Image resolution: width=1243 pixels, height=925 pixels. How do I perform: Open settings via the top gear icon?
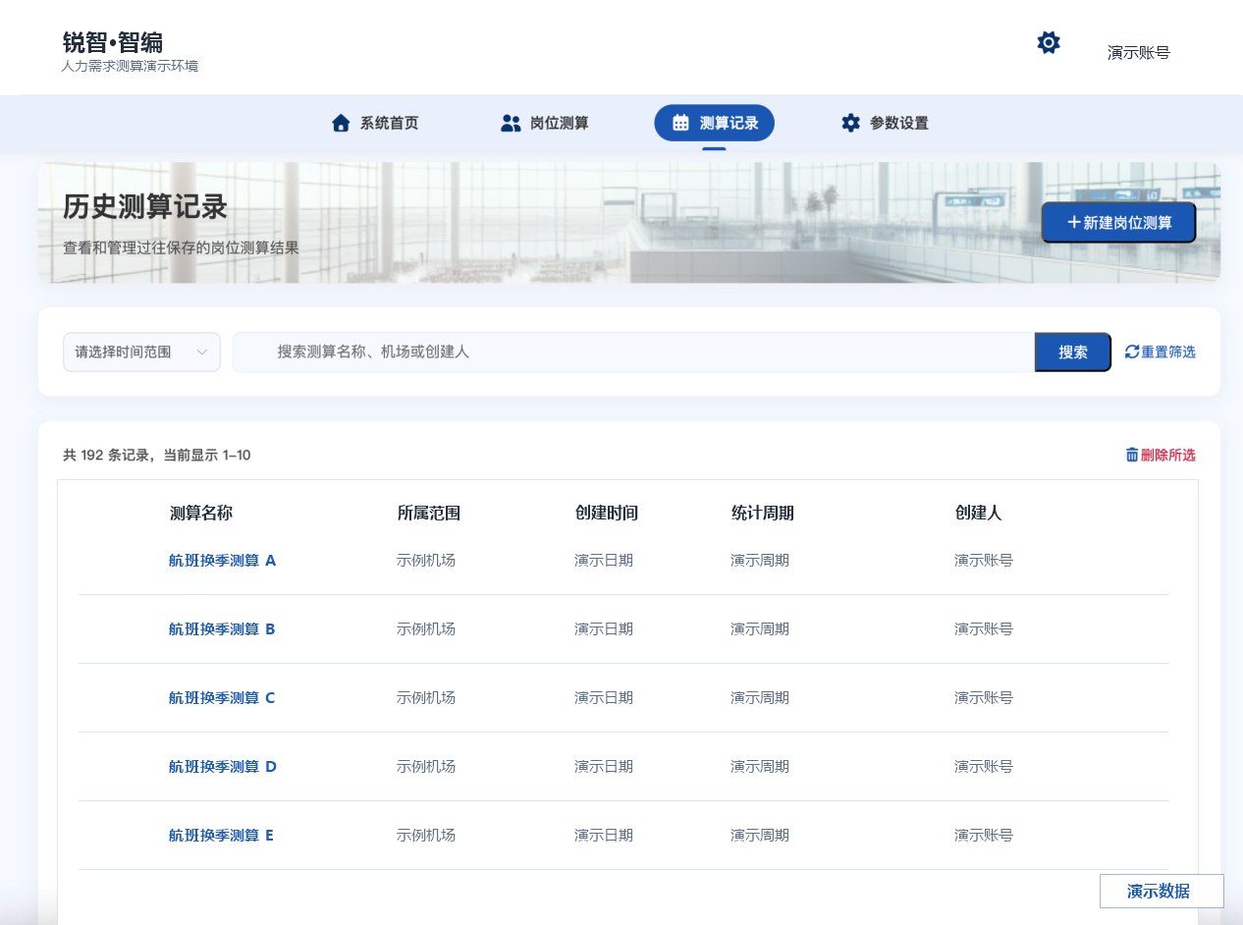point(1049,42)
